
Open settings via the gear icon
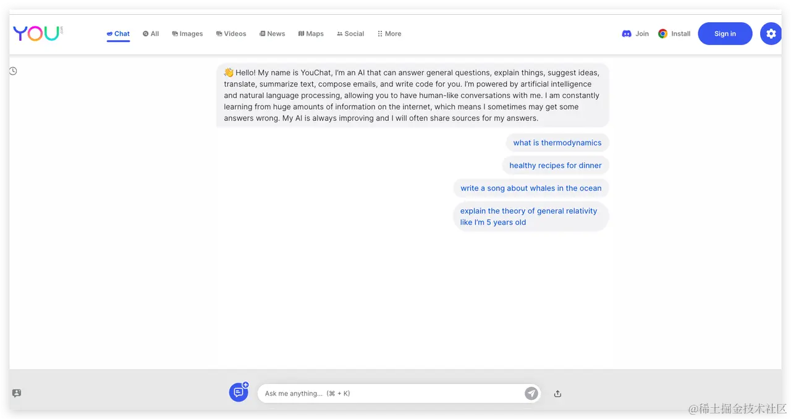click(x=771, y=34)
